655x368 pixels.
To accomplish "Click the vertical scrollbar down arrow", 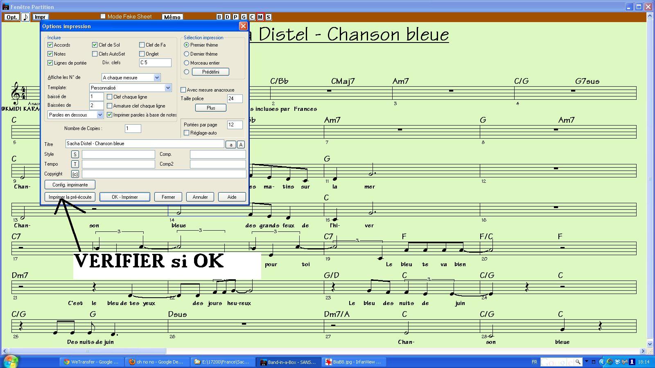I will (x=650, y=344).
